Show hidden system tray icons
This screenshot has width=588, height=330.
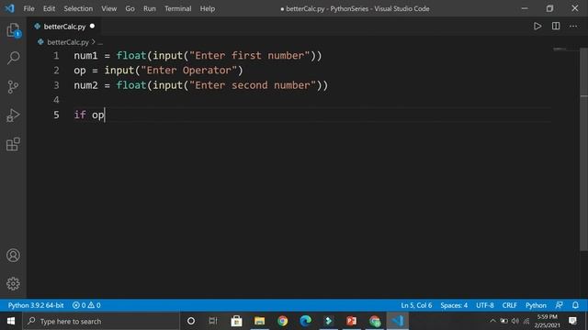[492, 321]
